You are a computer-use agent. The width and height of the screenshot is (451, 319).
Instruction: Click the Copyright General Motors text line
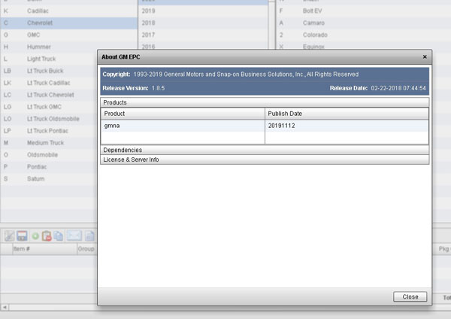coord(231,74)
